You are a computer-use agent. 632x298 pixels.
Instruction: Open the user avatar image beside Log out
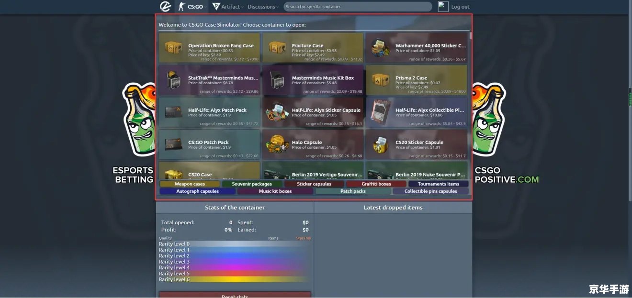tap(443, 6)
